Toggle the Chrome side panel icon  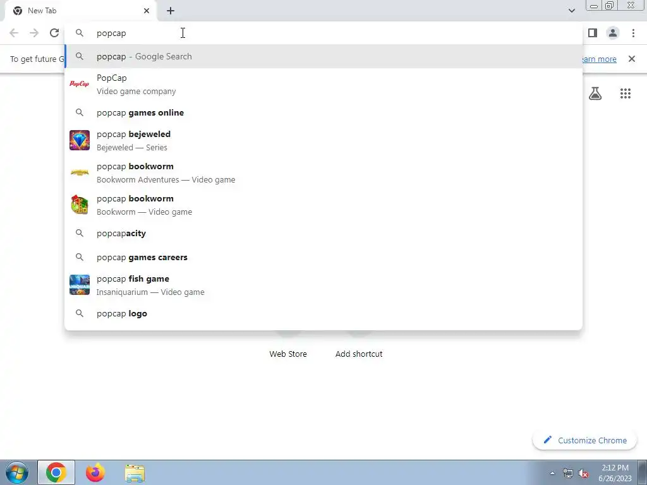click(x=593, y=33)
